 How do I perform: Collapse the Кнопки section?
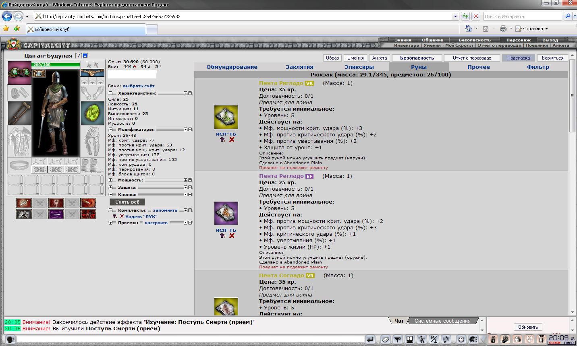pos(110,195)
